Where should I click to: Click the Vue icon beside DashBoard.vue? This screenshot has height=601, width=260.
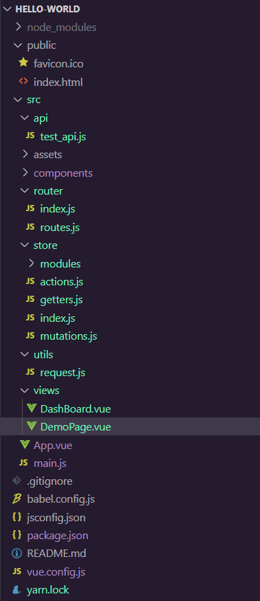pyautogui.click(x=31, y=408)
